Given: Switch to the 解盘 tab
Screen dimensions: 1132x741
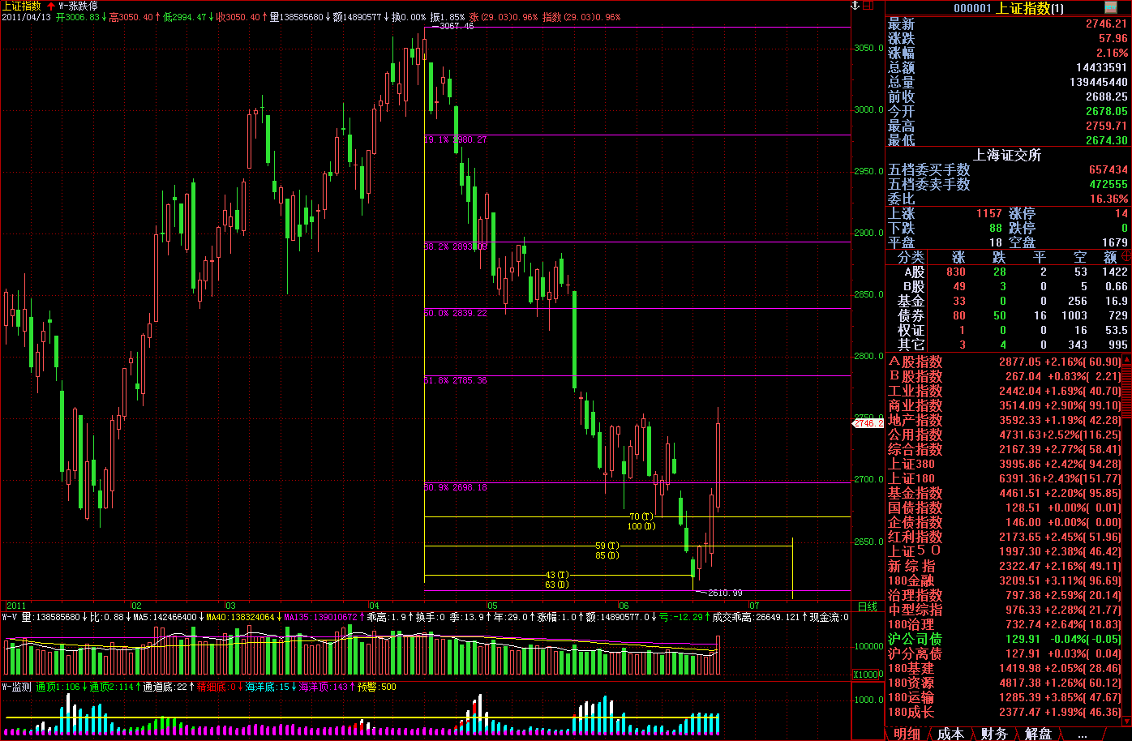Looking at the screenshot, I should pyautogui.click(x=1038, y=734).
